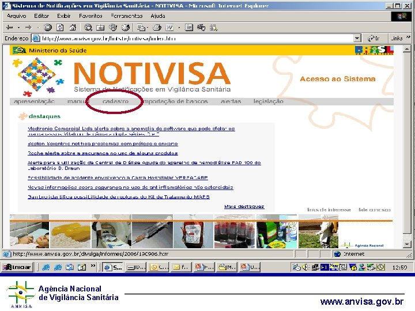Select the alertas navigation item
The image size is (415, 311).
point(231,101)
